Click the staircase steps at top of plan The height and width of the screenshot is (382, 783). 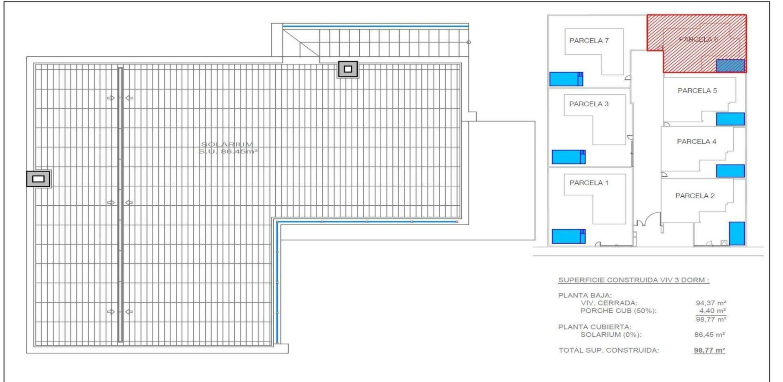391,42
